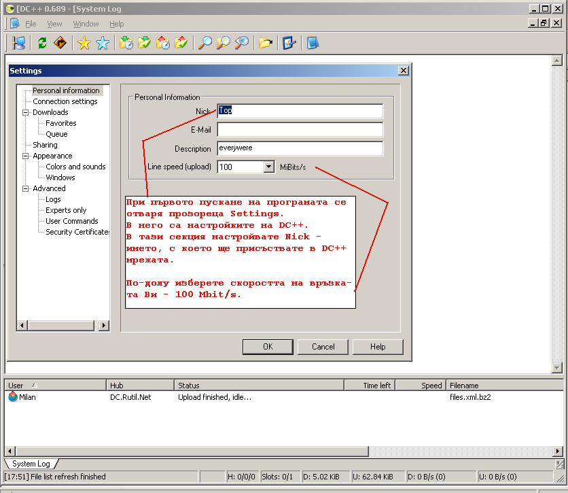Select Colors and sounds item
This screenshot has height=493, width=568.
(75, 167)
